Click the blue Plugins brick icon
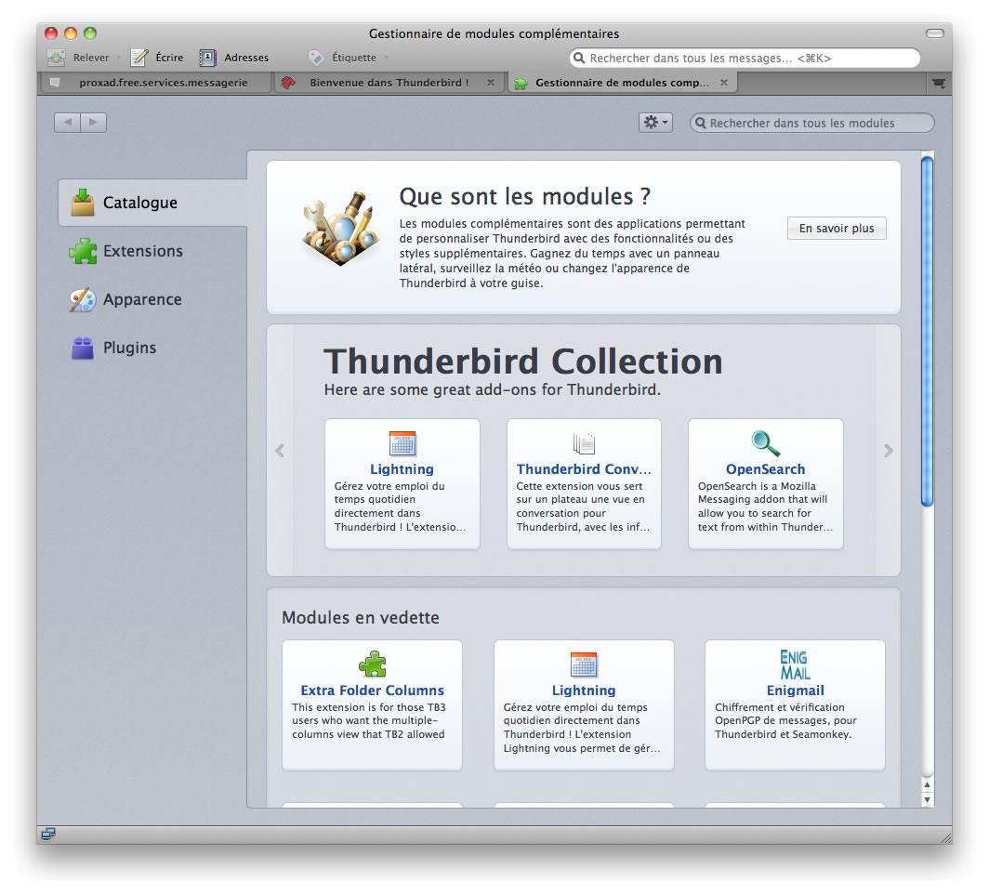 83,348
